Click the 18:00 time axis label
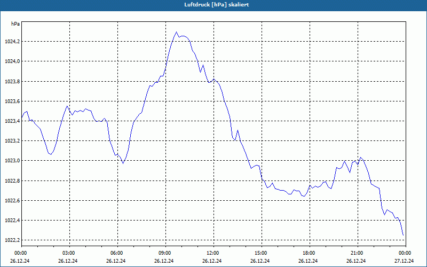Image resolution: width=427 pixels, height=267 pixels. click(x=310, y=253)
